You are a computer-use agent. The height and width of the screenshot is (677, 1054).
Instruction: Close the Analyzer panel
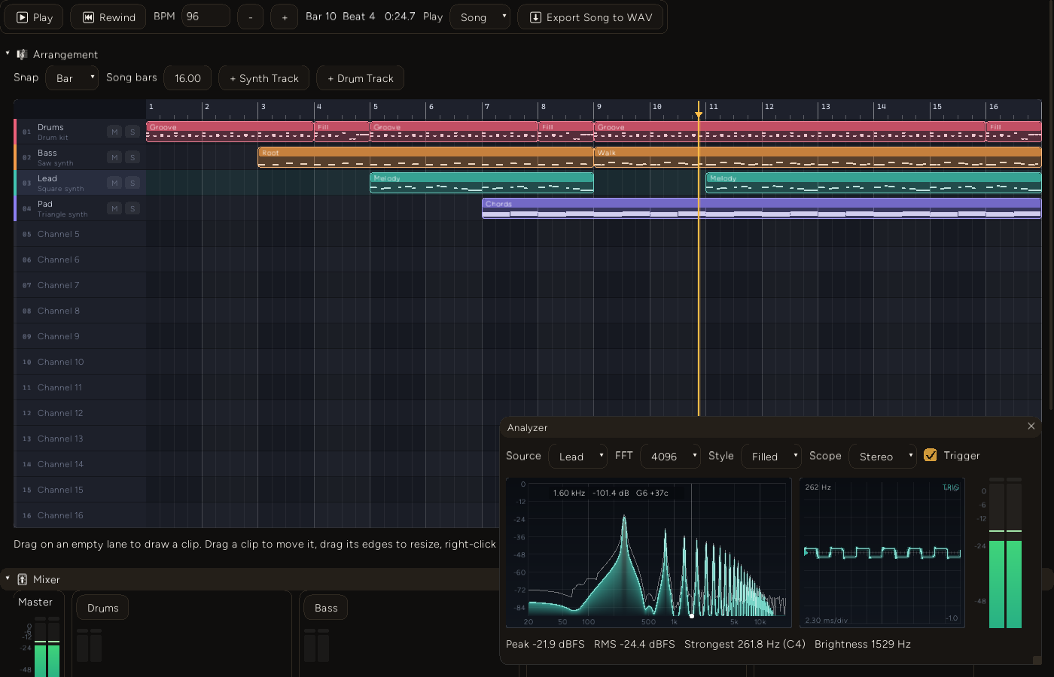(1031, 426)
